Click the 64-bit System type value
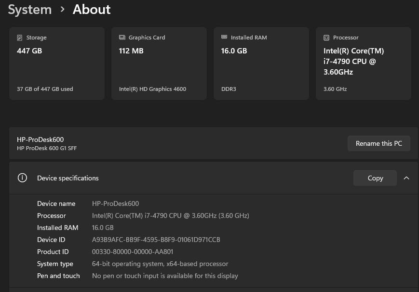This screenshot has width=419, height=292. [160, 264]
